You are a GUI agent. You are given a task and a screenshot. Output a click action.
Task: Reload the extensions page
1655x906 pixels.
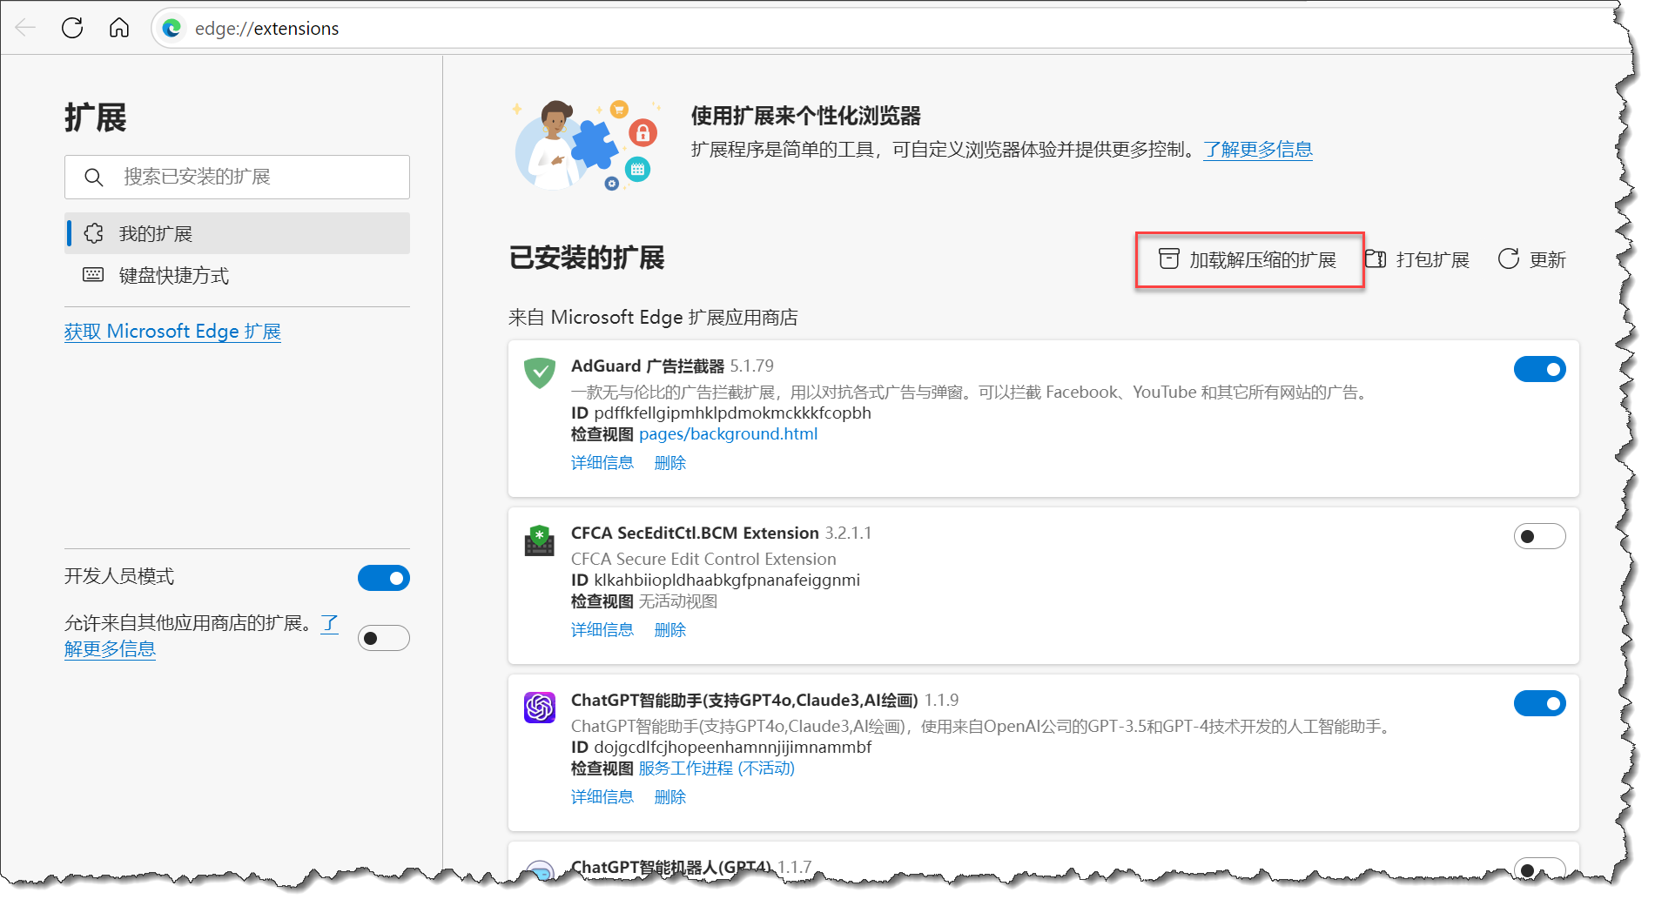[x=72, y=28]
